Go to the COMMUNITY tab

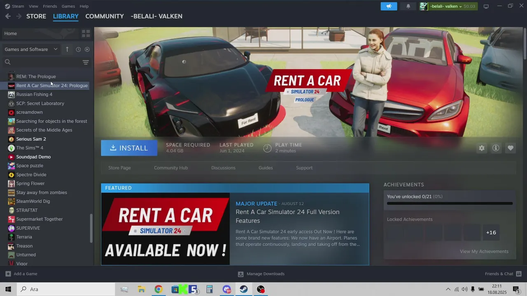tap(105, 16)
